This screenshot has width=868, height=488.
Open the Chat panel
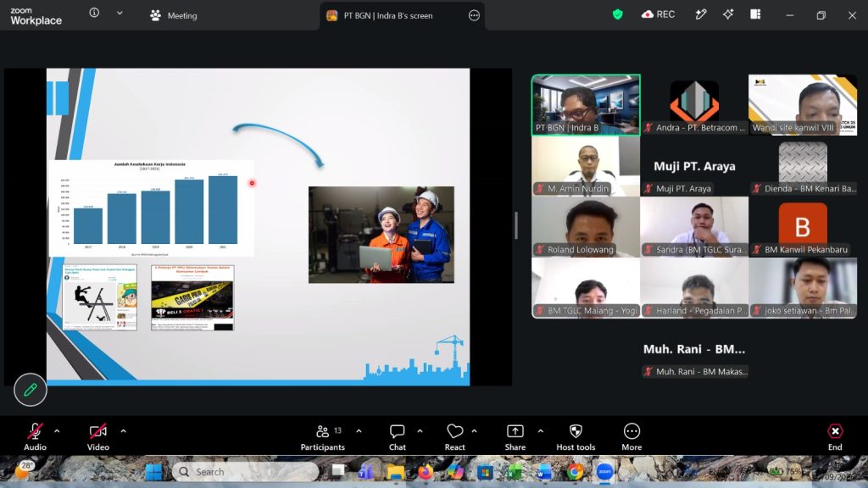point(398,436)
